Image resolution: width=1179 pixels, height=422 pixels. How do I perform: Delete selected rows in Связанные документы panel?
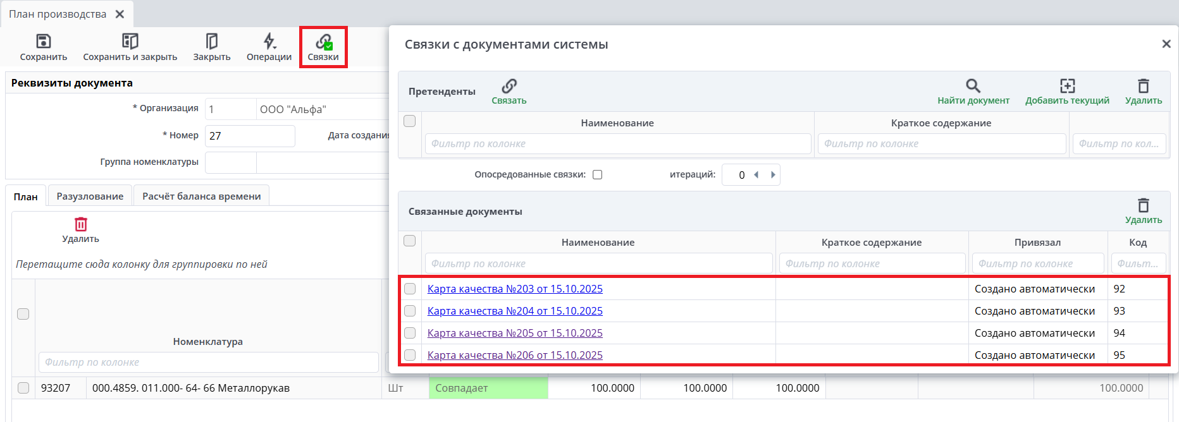[1143, 206]
